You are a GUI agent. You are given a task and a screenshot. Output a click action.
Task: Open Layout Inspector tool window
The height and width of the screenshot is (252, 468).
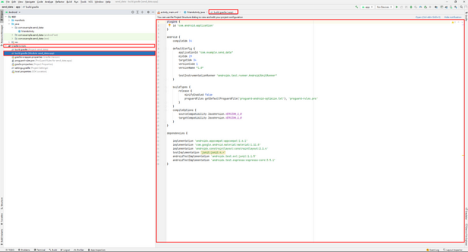click(453, 250)
